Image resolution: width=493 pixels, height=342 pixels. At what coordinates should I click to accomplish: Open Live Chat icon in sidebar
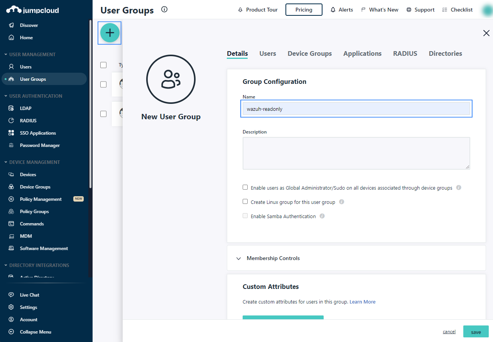(12, 295)
